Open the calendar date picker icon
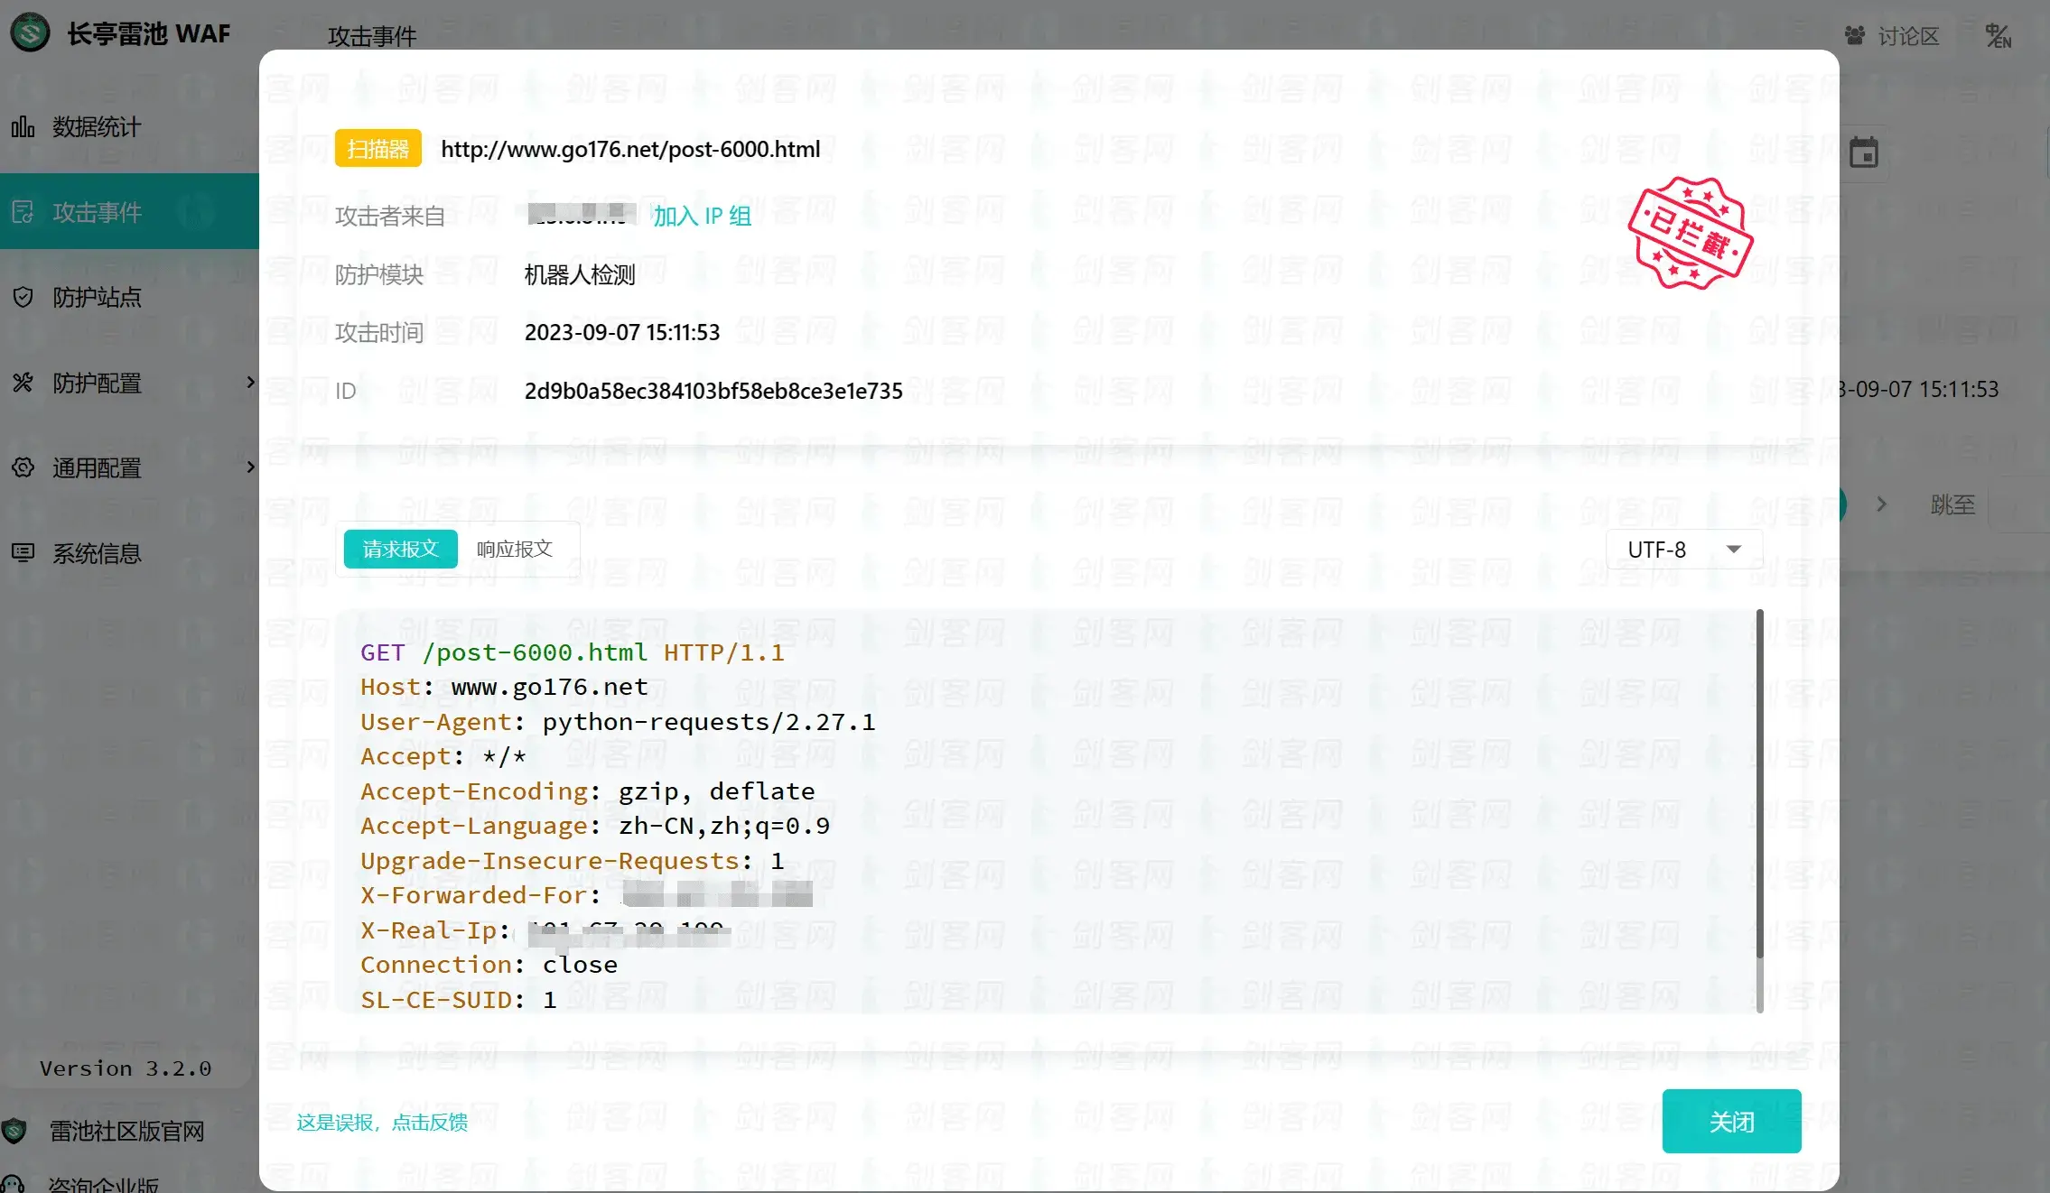This screenshot has height=1193, width=2050. tap(1863, 153)
